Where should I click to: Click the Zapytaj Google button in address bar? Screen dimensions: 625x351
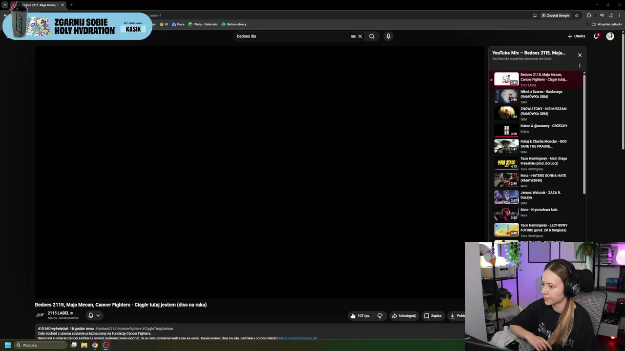tap(555, 15)
